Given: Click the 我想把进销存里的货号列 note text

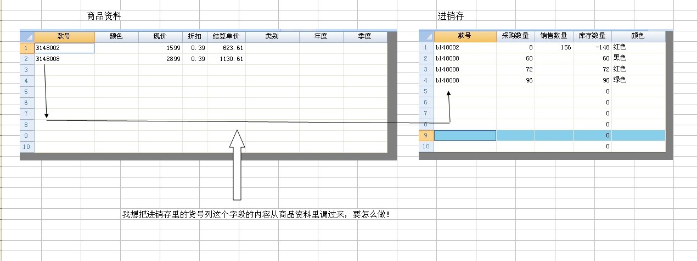Looking at the screenshot, I should (x=256, y=215).
